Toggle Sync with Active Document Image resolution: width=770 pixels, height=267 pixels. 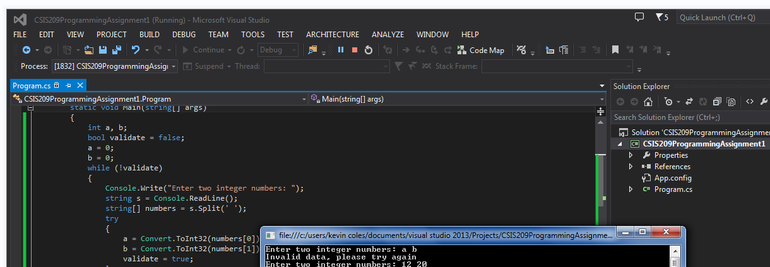tap(689, 102)
